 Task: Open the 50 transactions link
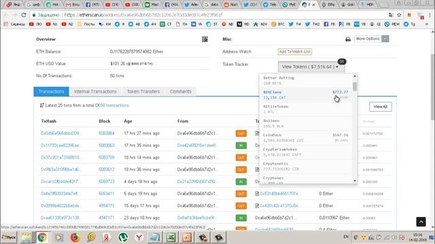(115, 106)
